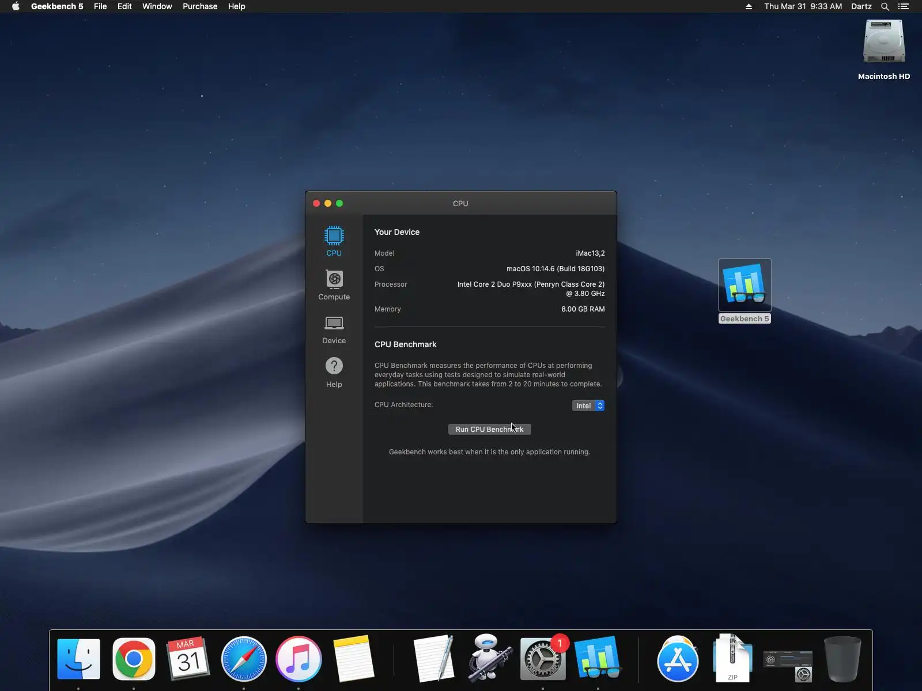The height and width of the screenshot is (691, 922).
Task: Open the Help section in the sidebar
Action: pos(334,373)
